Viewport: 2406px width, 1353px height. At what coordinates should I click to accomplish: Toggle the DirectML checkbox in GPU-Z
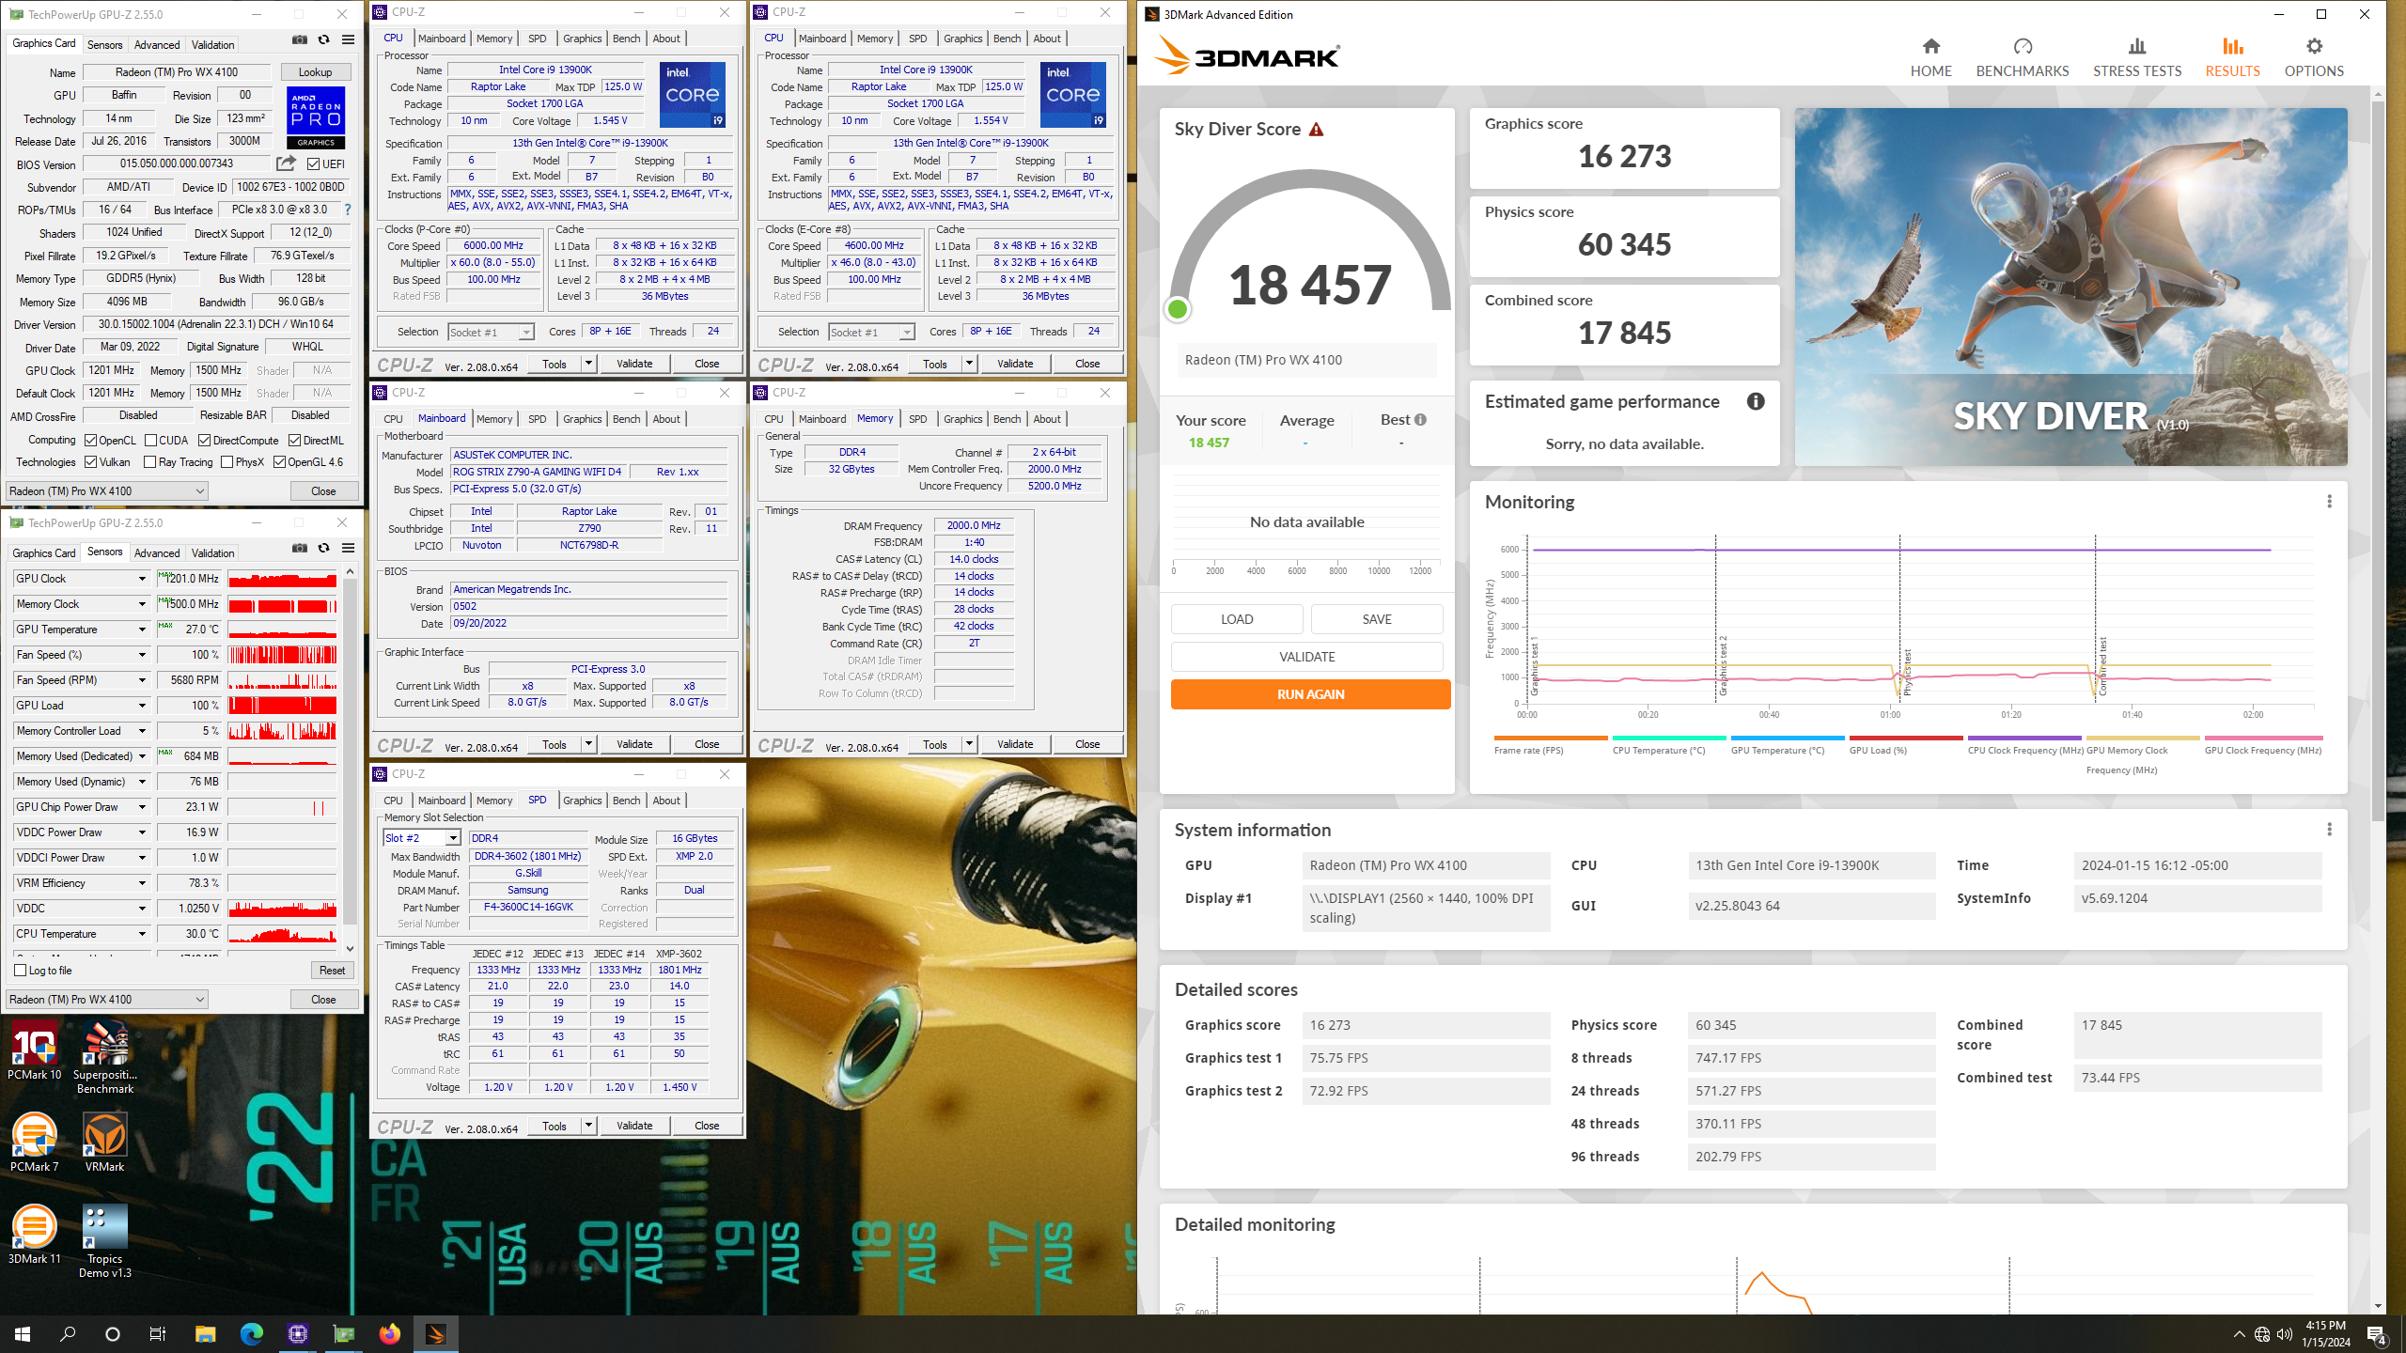click(295, 441)
